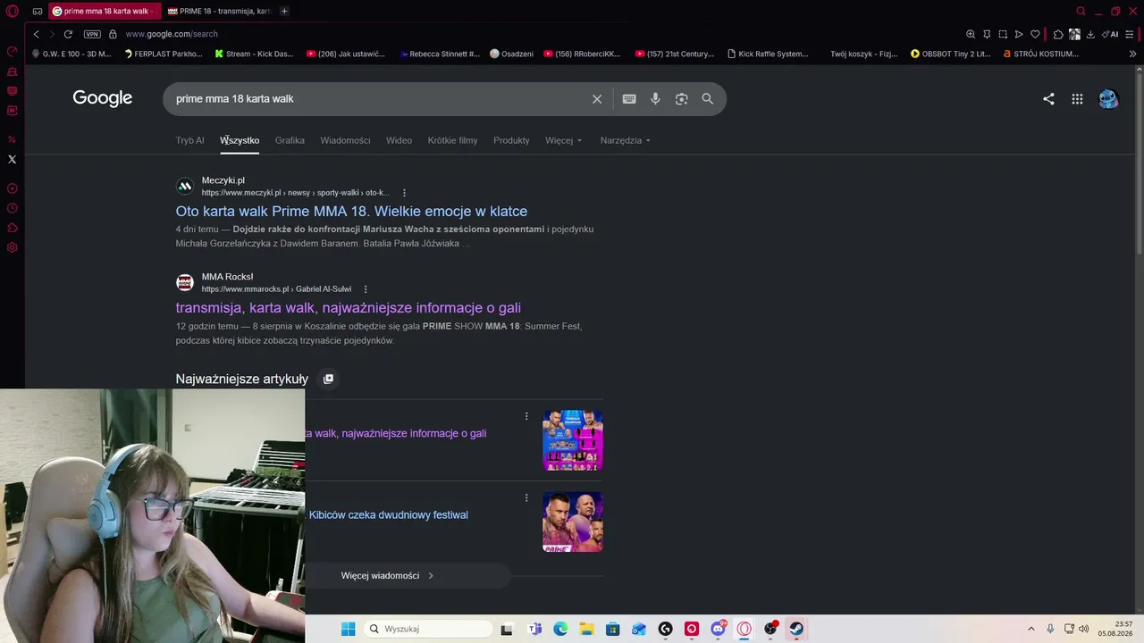Screen dimensions: 1144x643
Task: Open the first article's purple thumbnail
Action: pos(573,440)
